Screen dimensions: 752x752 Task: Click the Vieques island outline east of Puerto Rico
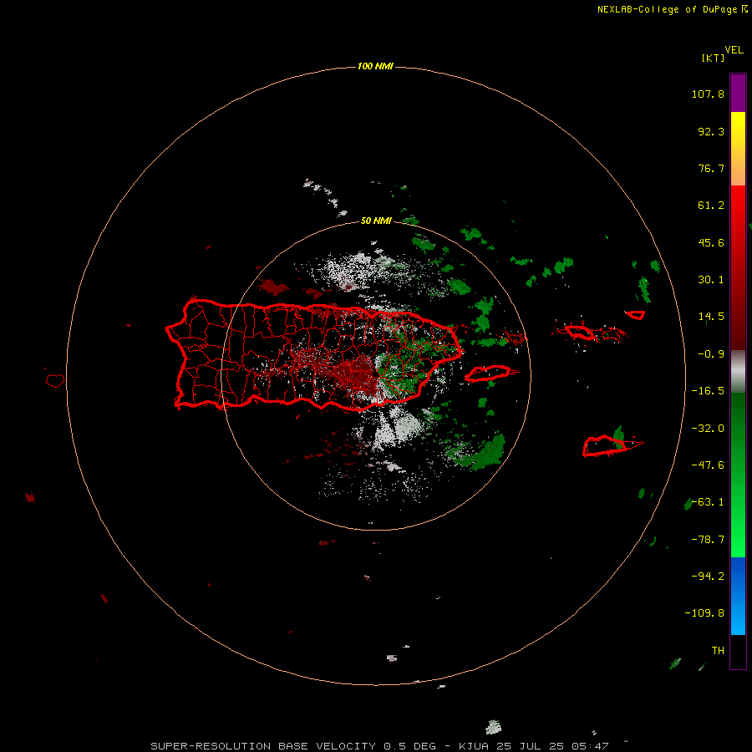(x=488, y=373)
